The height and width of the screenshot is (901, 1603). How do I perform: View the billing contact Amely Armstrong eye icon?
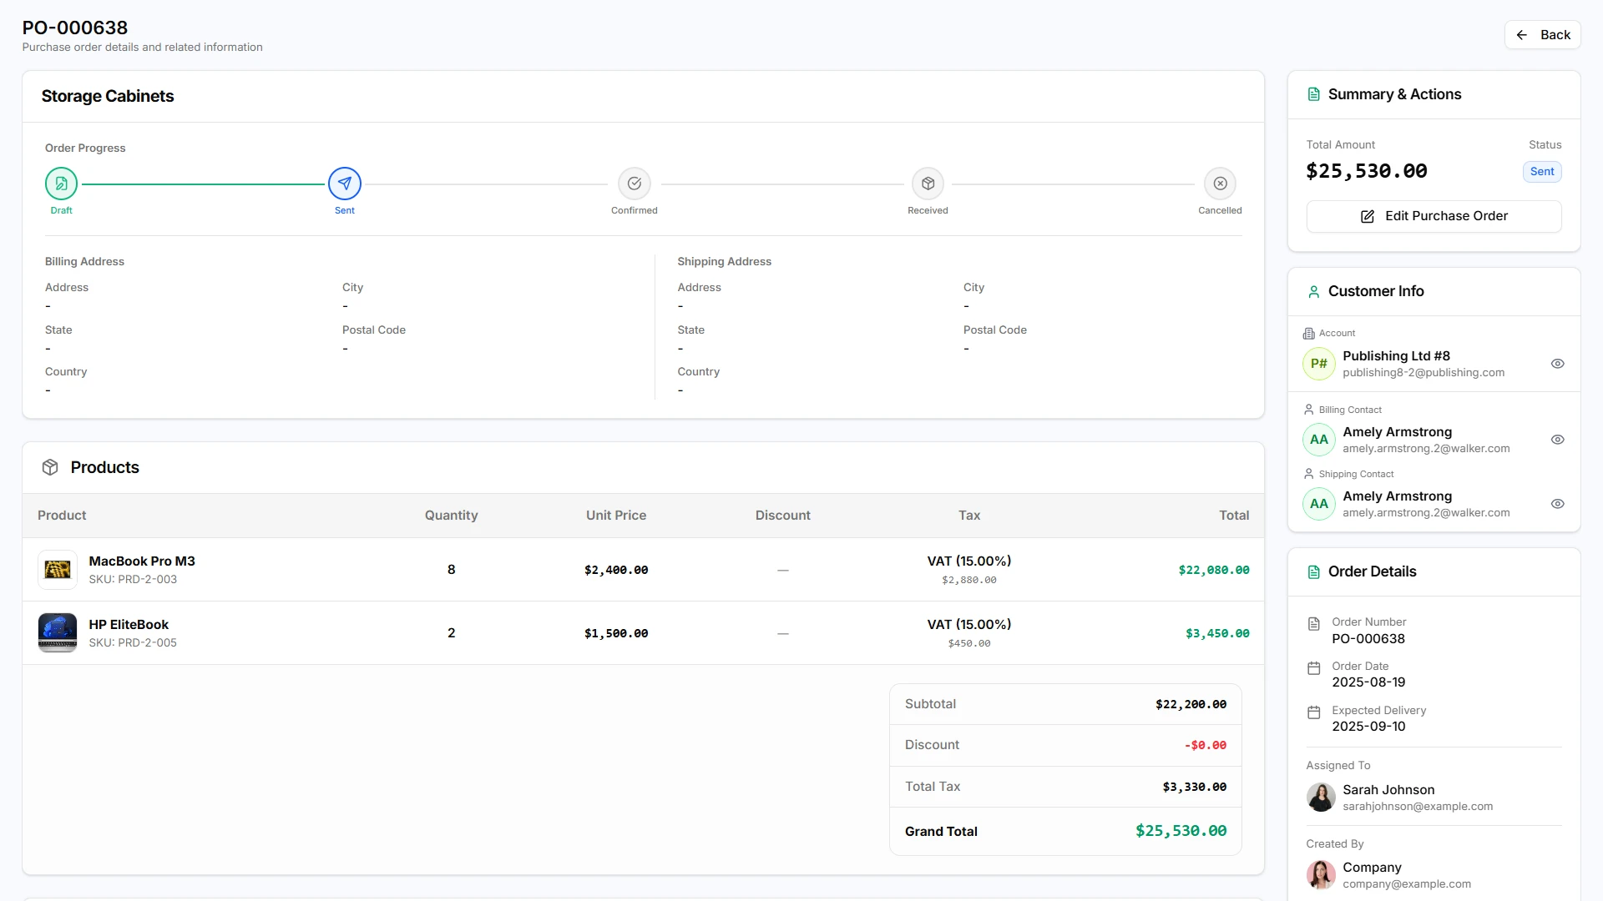[1557, 440]
